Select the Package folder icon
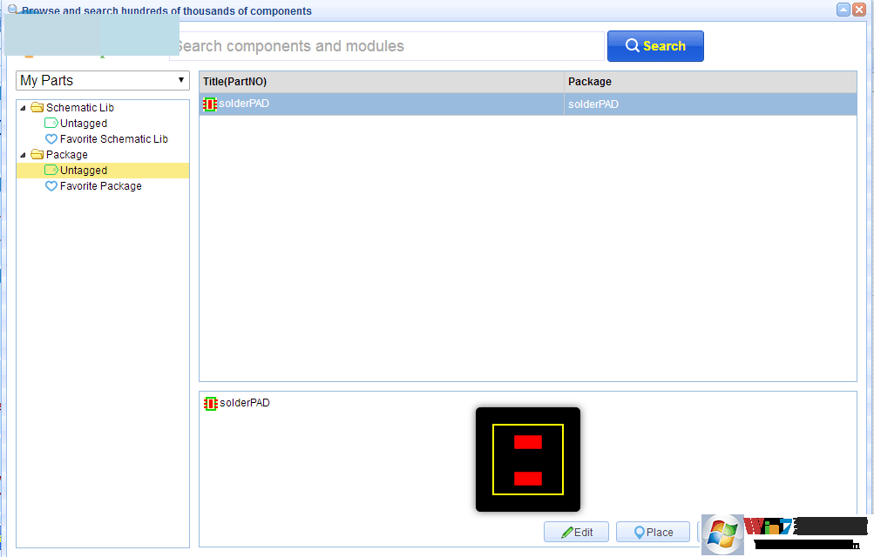874x557 pixels. (x=37, y=154)
